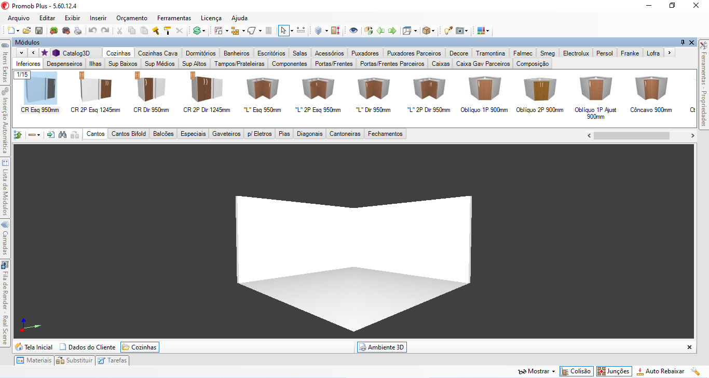The width and height of the screenshot is (709, 378).
Task: Click the measuring ruler tool icon
Action: (301, 31)
